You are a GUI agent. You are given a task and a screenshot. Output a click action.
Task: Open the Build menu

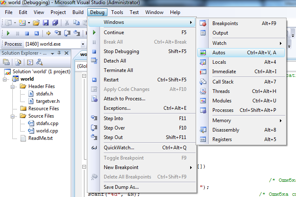78,12
